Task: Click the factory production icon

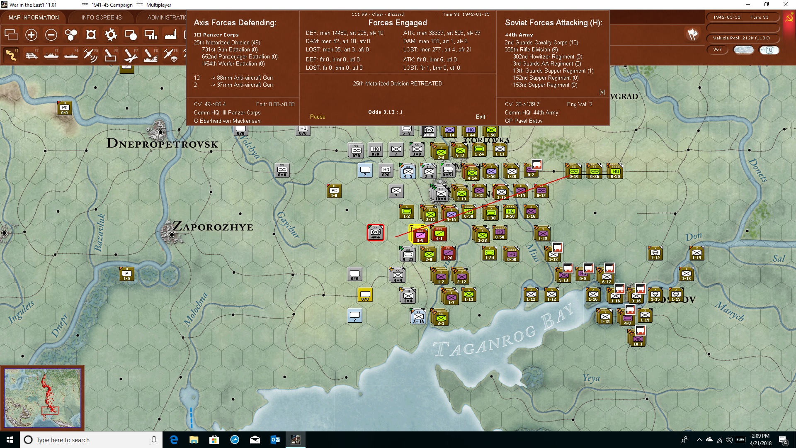Action: [170, 35]
